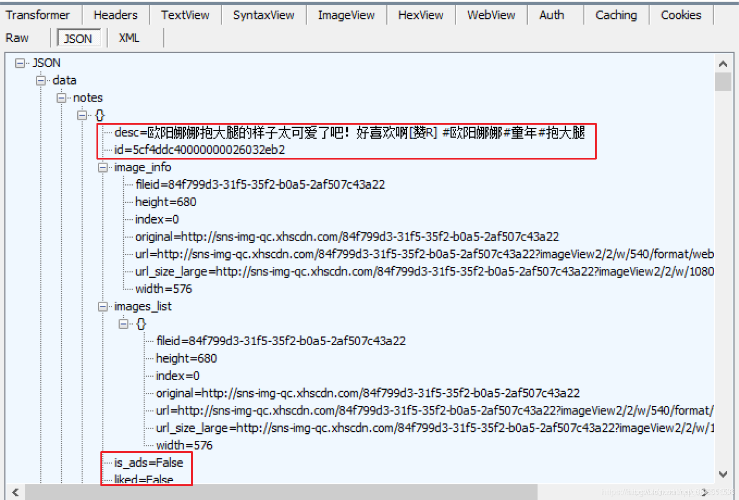Select the original URL row under images_list
Screen dimensions: 739x500
[368, 393]
